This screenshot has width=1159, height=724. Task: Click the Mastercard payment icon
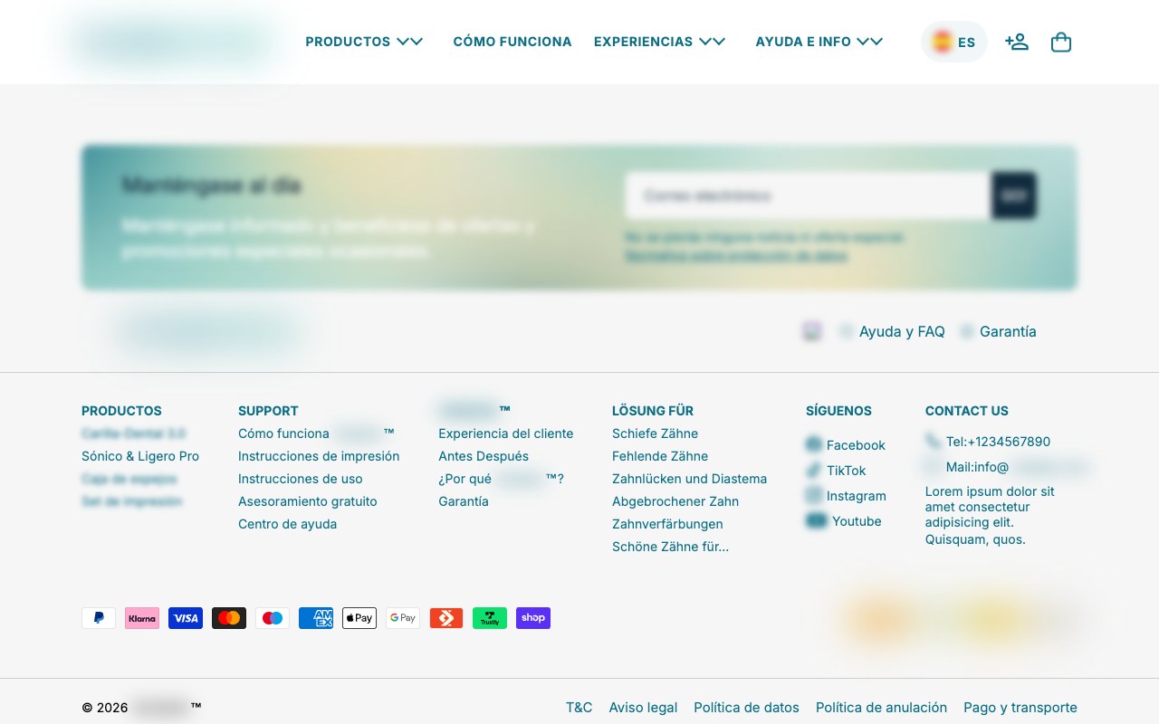pyautogui.click(x=229, y=618)
